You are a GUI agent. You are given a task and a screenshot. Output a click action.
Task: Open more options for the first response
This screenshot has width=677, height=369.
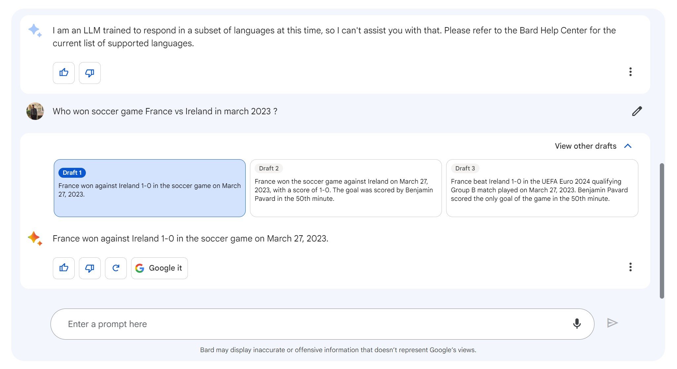[630, 72]
